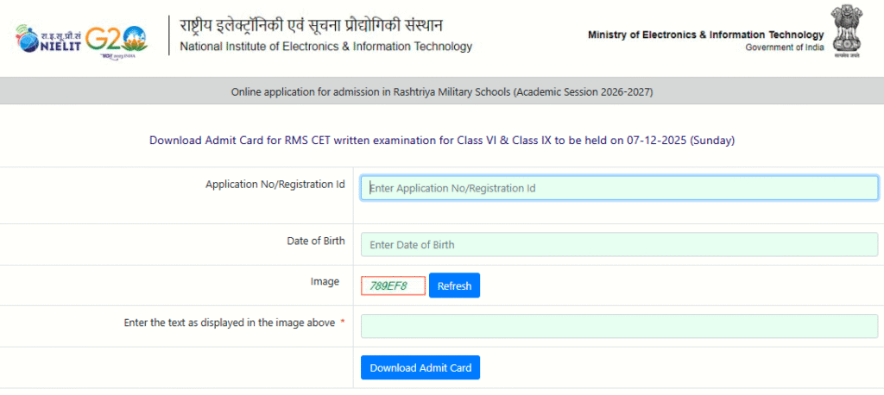Click the Application No/Registration Id label
The width and height of the screenshot is (884, 395).
tap(275, 185)
